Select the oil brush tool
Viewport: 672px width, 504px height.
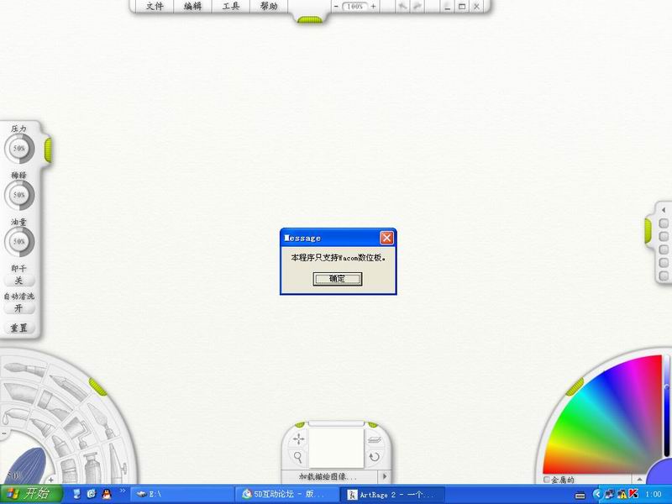click(x=24, y=370)
